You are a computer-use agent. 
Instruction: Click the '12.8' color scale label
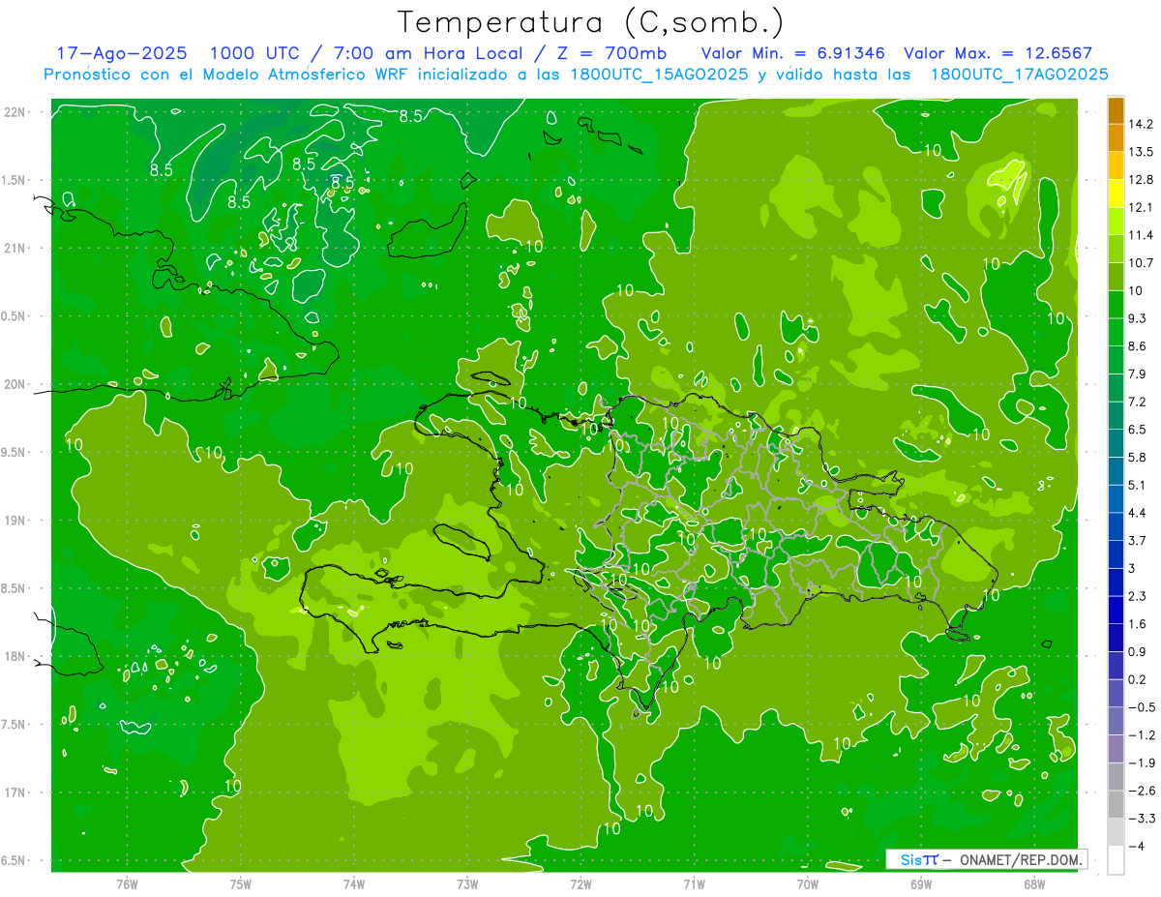[1141, 180]
